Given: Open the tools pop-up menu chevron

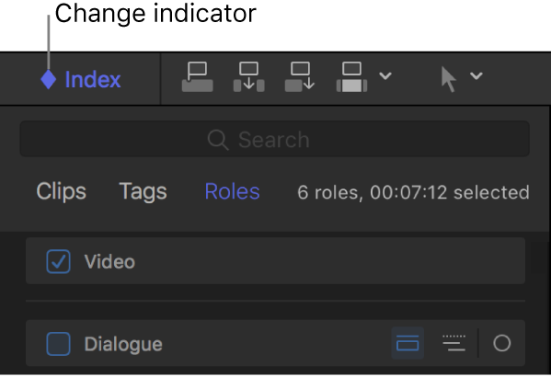Looking at the screenshot, I should [x=476, y=75].
